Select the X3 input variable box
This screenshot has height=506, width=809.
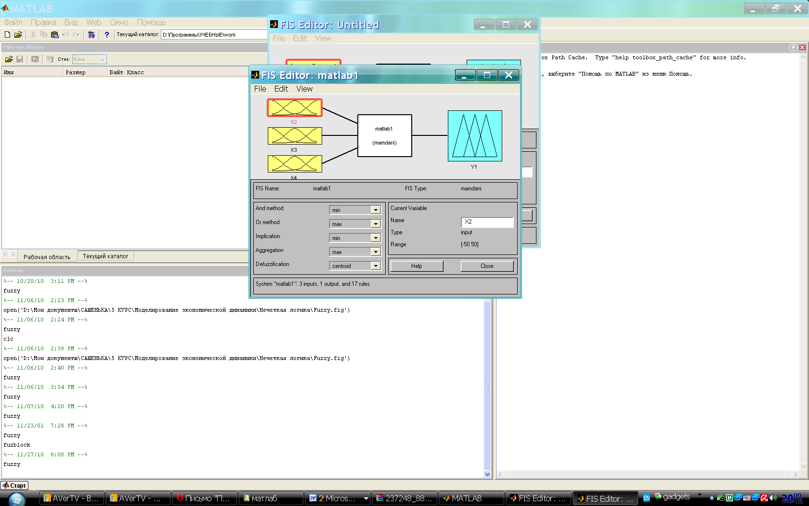click(x=295, y=136)
